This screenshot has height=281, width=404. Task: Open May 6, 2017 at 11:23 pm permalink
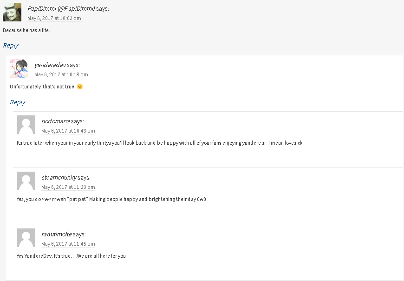pyautogui.click(x=68, y=187)
